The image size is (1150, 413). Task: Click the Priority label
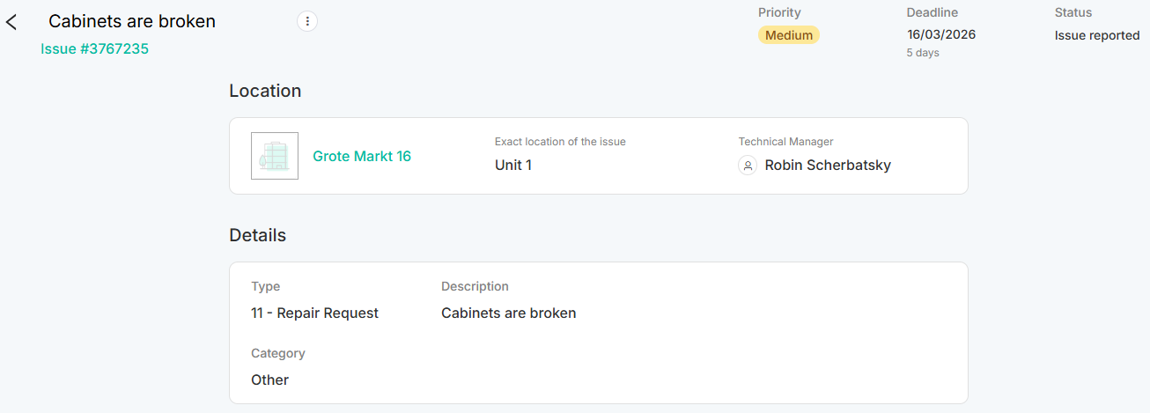pos(779,12)
